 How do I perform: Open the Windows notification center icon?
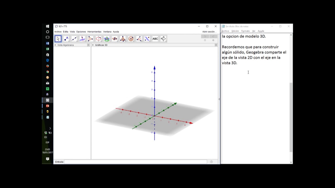47,159
